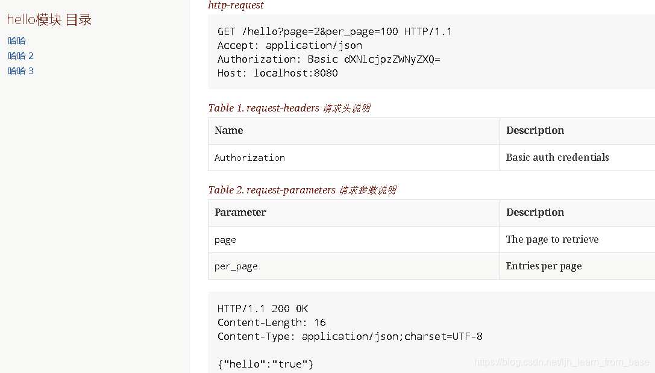Click Description header in request-headers table
The width and height of the screenshot is (655, 373).
[x=535, y=131]
